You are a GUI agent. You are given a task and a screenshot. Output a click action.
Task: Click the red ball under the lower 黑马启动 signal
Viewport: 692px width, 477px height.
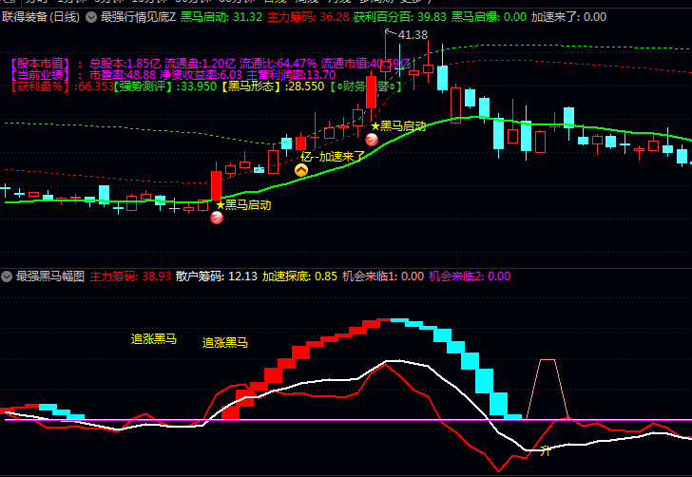pos(217,218)
